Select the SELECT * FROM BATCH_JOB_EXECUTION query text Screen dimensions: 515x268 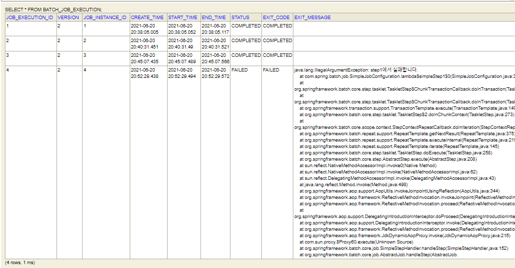(x=53, y=9)
